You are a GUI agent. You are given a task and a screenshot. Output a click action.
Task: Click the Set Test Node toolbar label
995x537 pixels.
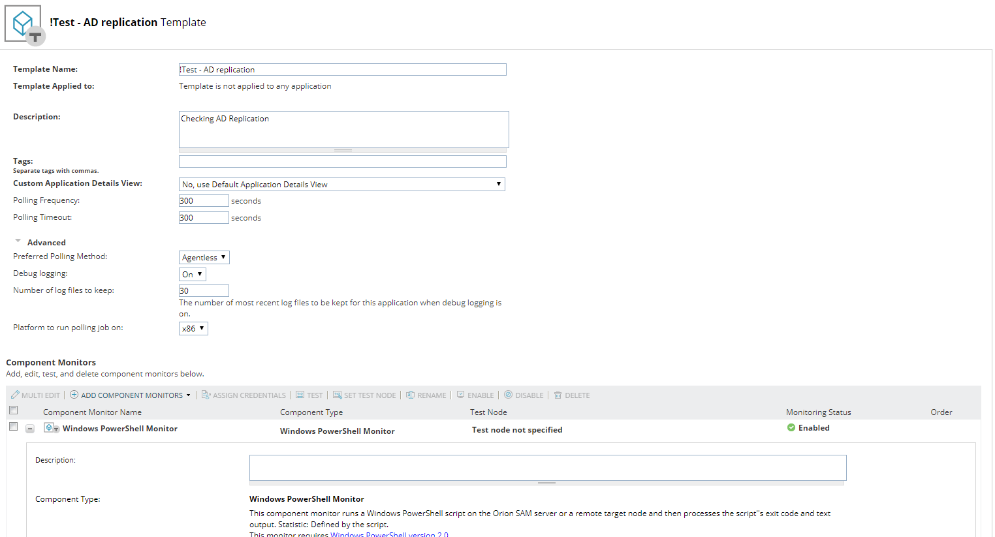coord(370,395)
